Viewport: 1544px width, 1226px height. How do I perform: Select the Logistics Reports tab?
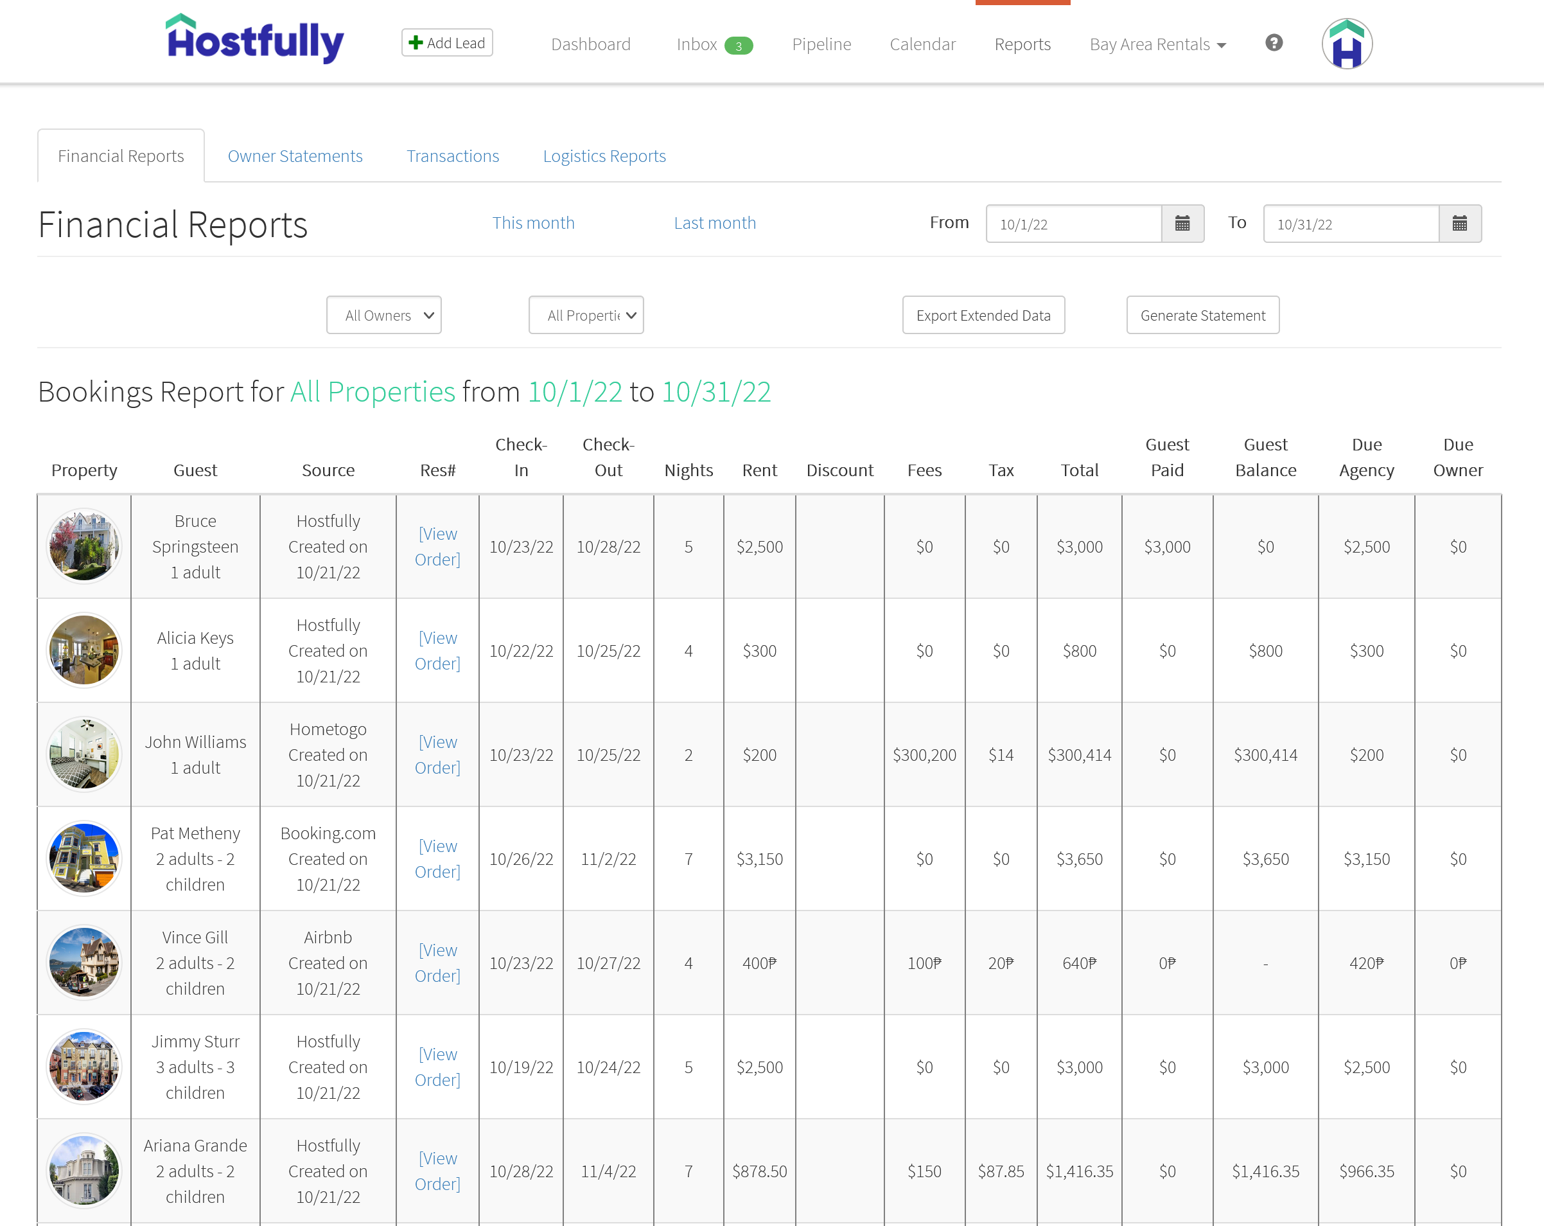[x=604, y=155]
